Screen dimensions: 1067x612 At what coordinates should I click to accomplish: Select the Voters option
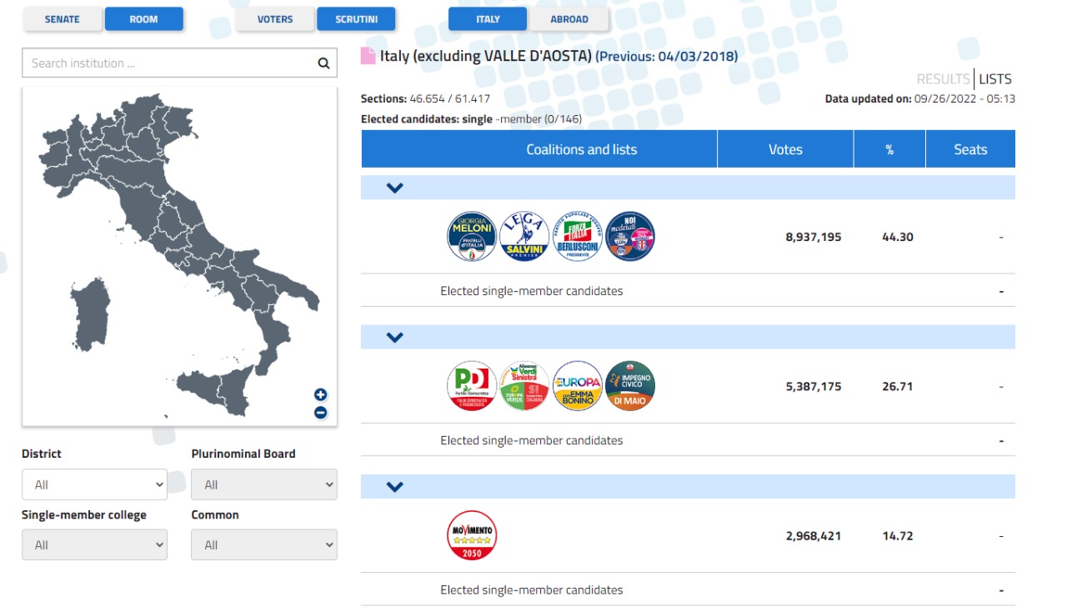[x=275, y=19]
